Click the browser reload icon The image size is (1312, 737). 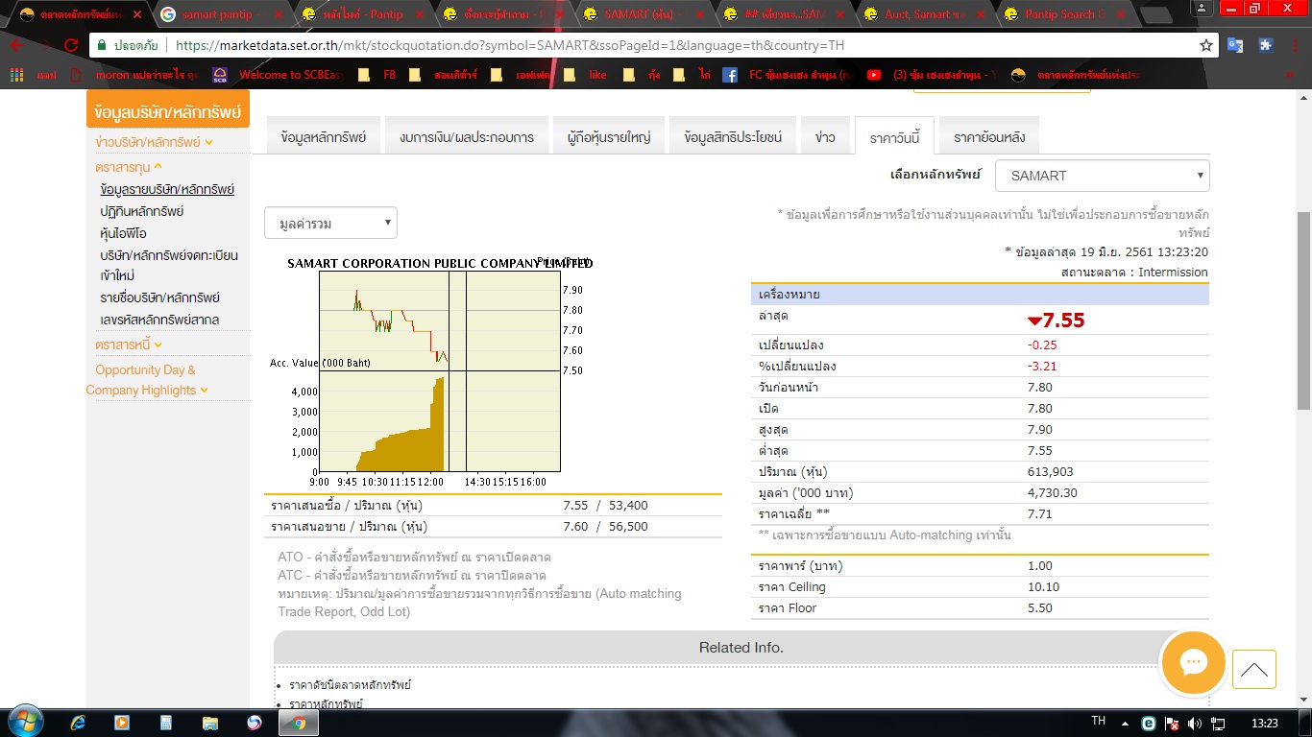(x=70, y=45)
